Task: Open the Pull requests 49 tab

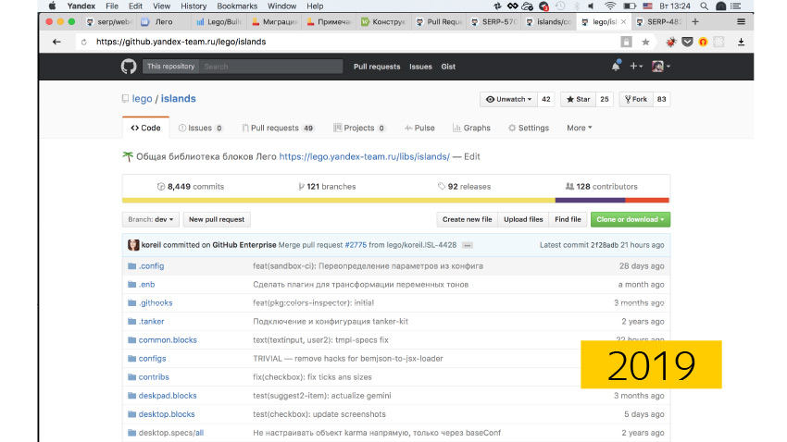Action: pyautogui.click(x=278, y=128)
